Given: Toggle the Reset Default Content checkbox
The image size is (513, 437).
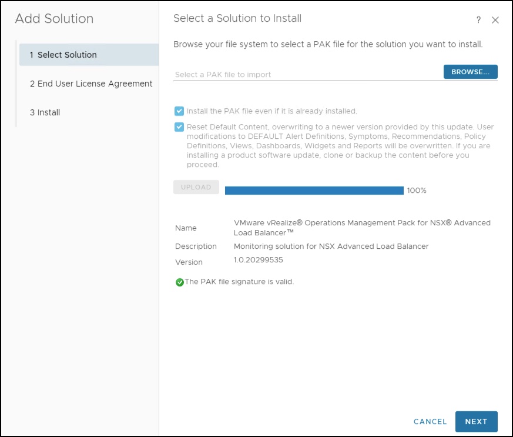Looking at the screenshot, I should coord(179,127).
